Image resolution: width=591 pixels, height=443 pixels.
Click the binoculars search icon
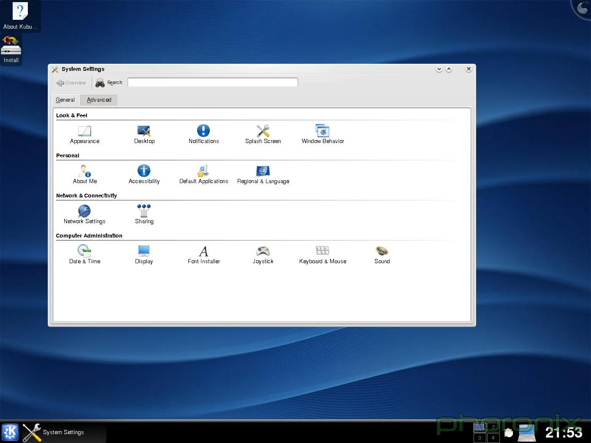coord(100,83)
